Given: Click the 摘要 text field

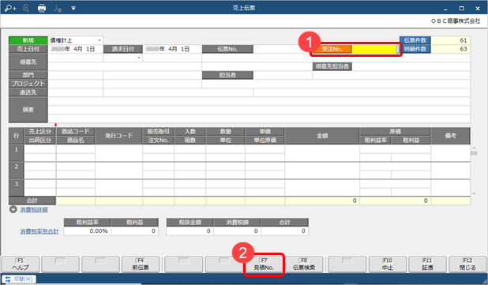Looking at the screenshot, I should point(259,110).
